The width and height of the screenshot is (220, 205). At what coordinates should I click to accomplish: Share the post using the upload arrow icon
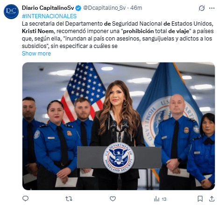pos(212,198)
